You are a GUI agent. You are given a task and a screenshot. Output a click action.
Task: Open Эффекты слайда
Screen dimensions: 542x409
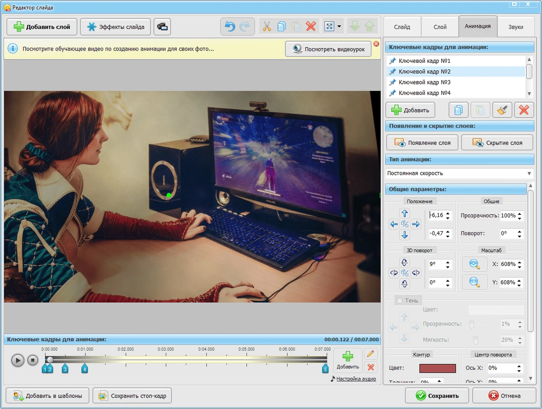coord(116,27)
